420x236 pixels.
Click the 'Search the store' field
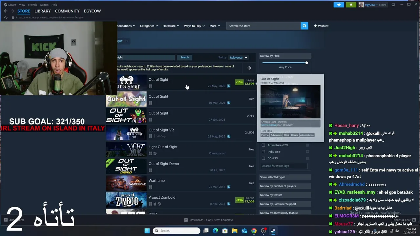pyautogui.click(x=263, y=26)
